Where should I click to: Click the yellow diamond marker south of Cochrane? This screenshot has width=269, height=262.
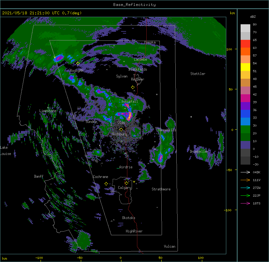coord(106,184)
